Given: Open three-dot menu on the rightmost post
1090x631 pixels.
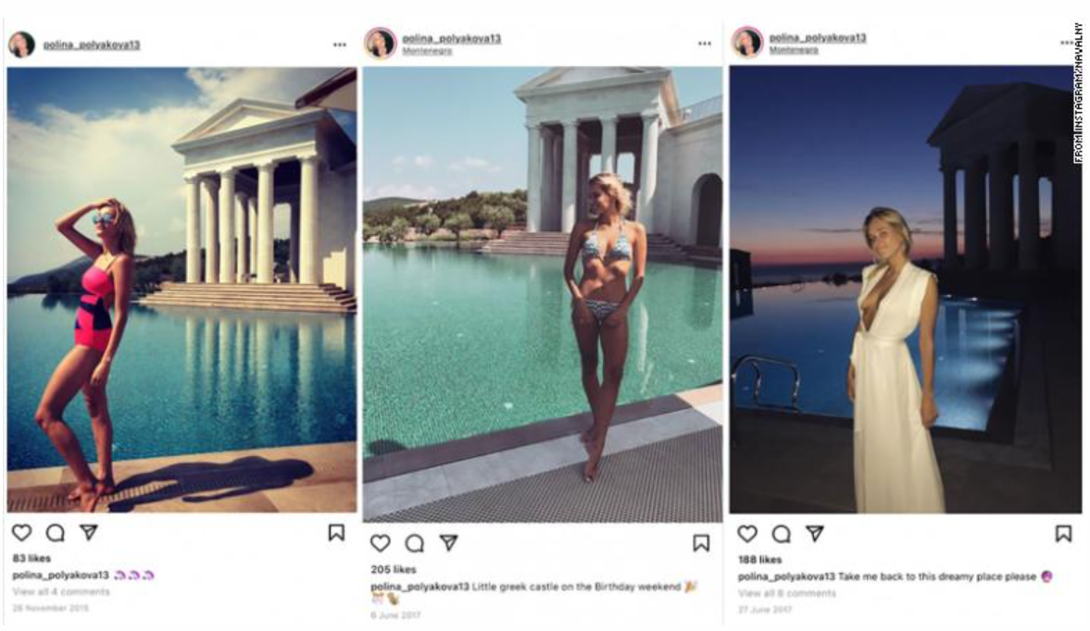Looking at the screenshot, I should tap(1067, 43).
